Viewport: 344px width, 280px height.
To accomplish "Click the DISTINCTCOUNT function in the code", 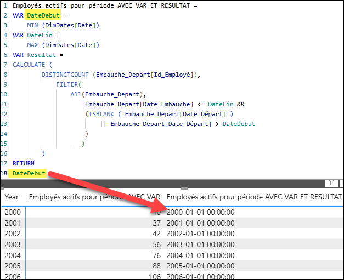I will point(66,75).
